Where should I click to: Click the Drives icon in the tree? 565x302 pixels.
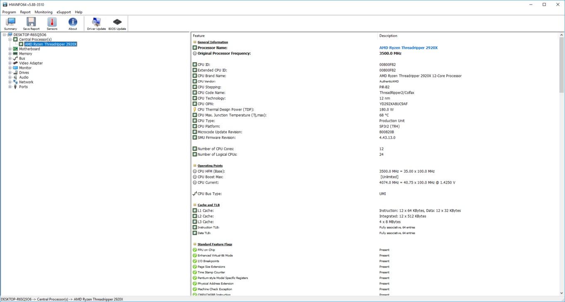pyautogui.click(x=15, y=72)
